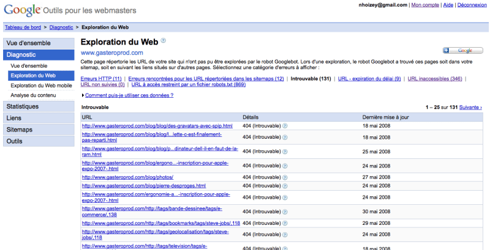Viewport: 490px width, 250px height.
Task: Show URL inaccessibles (346) category
Action: coord(435,79)
